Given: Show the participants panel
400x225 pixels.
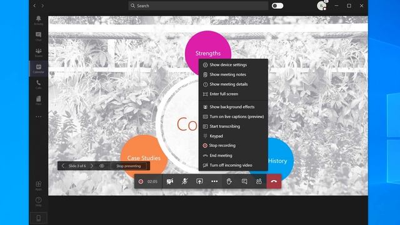Looking at the screenshot, I should pos(259,181).
